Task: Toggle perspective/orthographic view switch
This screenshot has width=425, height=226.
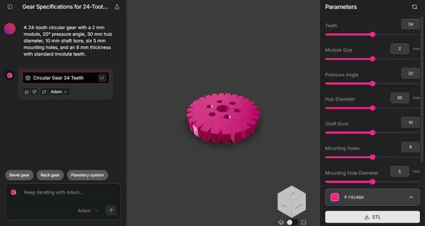Action: 292,222
